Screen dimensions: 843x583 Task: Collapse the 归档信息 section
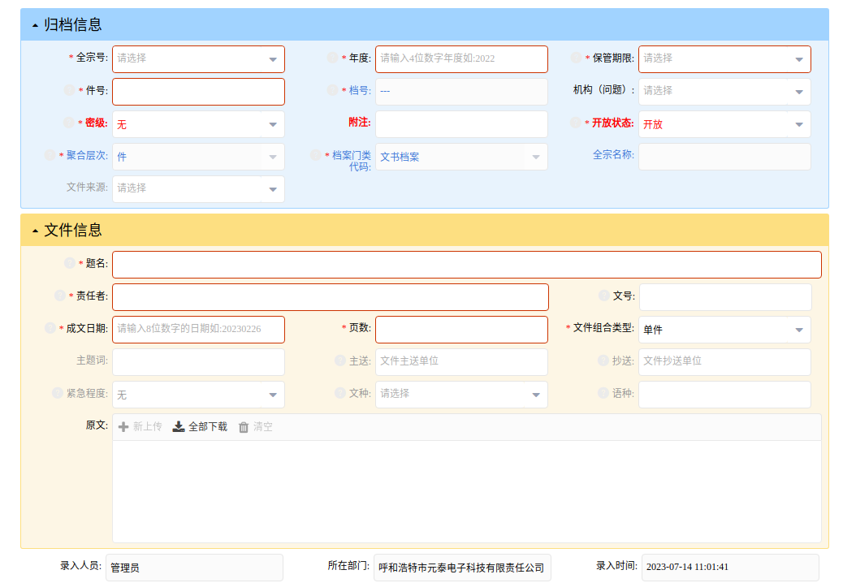[35, 25]
